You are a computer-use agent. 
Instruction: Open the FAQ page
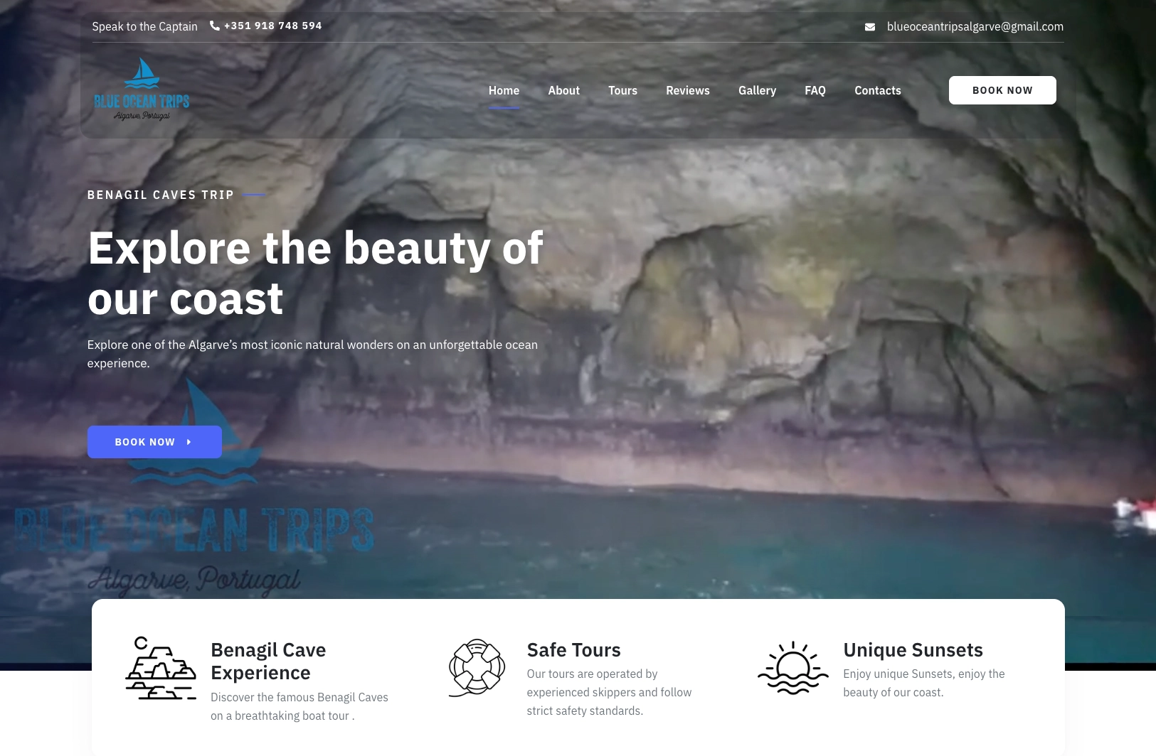815,90
